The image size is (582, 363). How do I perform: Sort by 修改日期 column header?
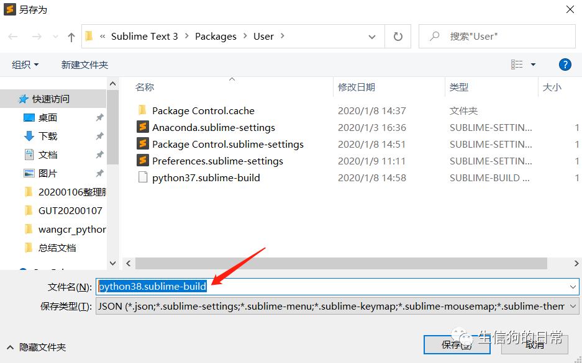point(357,87)
